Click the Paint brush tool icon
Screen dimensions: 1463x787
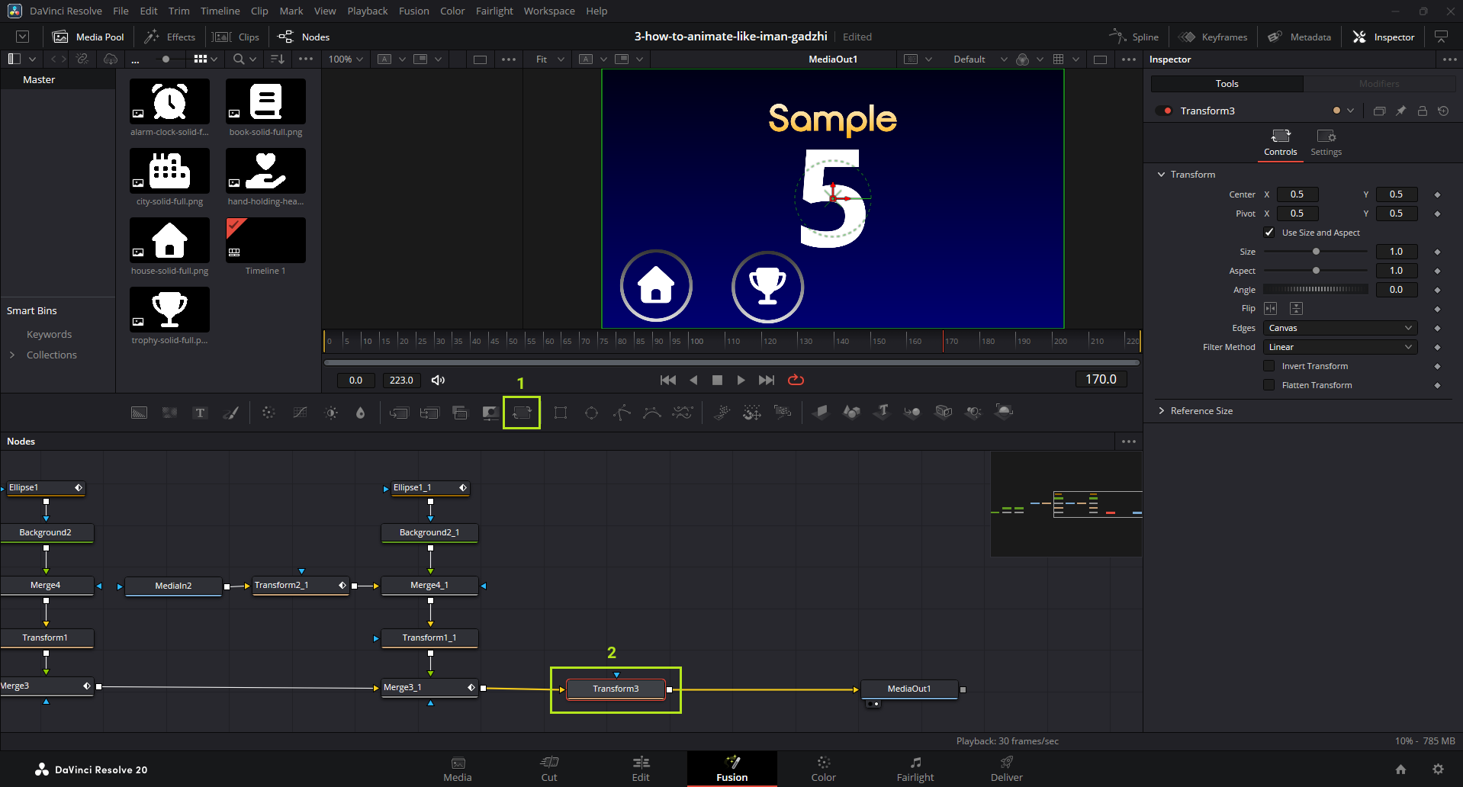point(230,413)
